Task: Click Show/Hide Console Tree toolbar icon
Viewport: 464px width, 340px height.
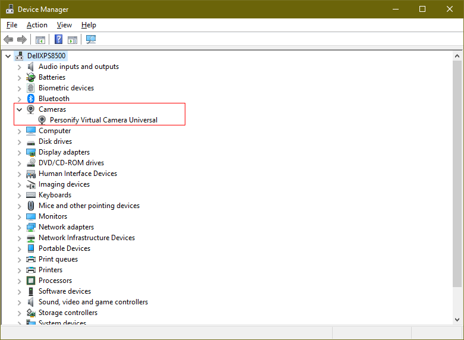Action: 40,40
